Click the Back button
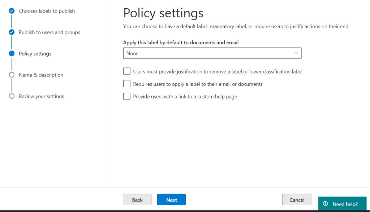Viewport: 370px width, 212px height. coord(137,200)
